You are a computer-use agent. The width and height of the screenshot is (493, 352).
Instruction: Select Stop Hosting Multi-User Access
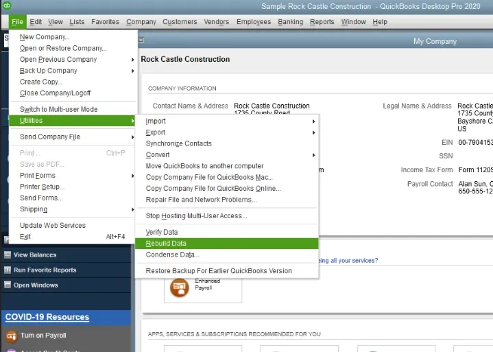click(x=227, y=215)
